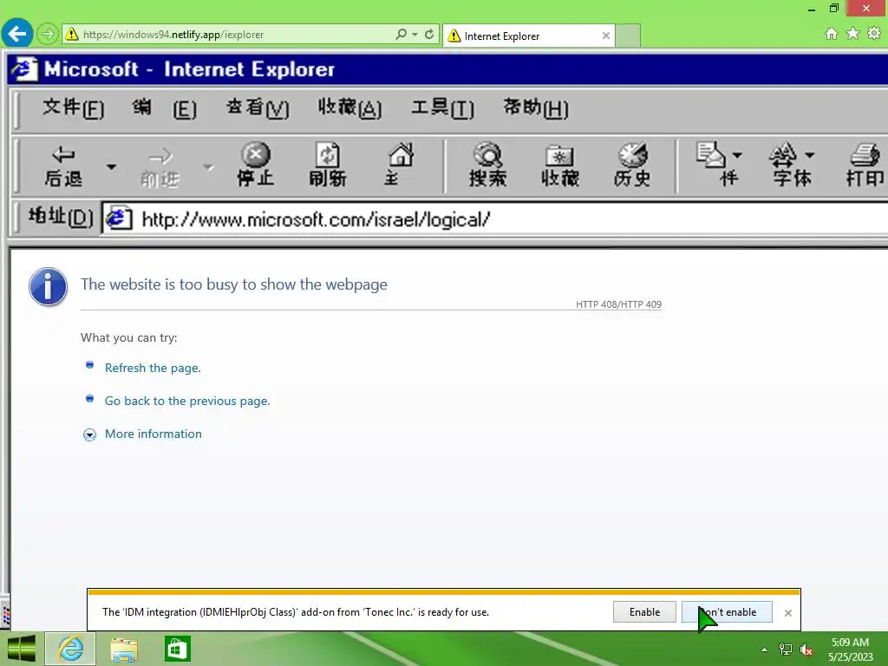
Task: Open the 帮助(H) menu
Action: [x=536, y=108]
